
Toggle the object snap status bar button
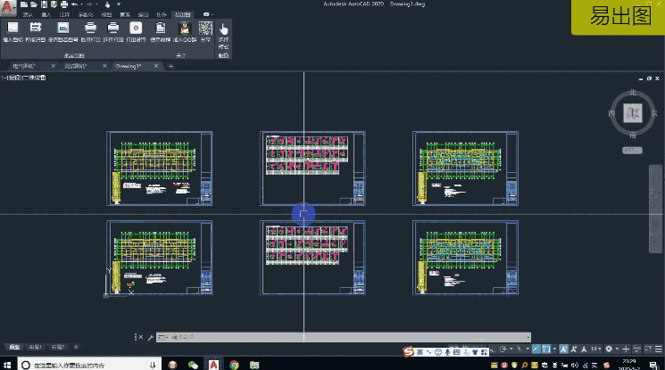click(546, 348)
